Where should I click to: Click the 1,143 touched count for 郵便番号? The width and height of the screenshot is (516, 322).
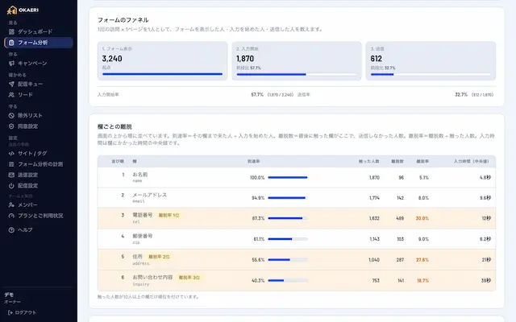pyautogui.click(x=374, y=239)
